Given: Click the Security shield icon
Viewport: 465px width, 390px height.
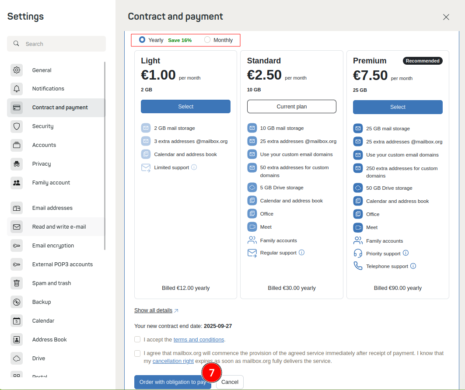Looking at the screenshot, I should pyautogui.click(x=16, y=126).
